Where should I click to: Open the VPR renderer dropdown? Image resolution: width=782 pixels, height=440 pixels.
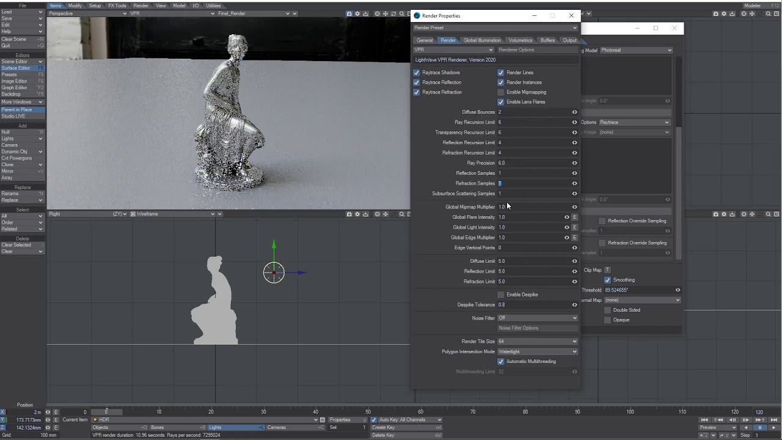click(453, 50)
